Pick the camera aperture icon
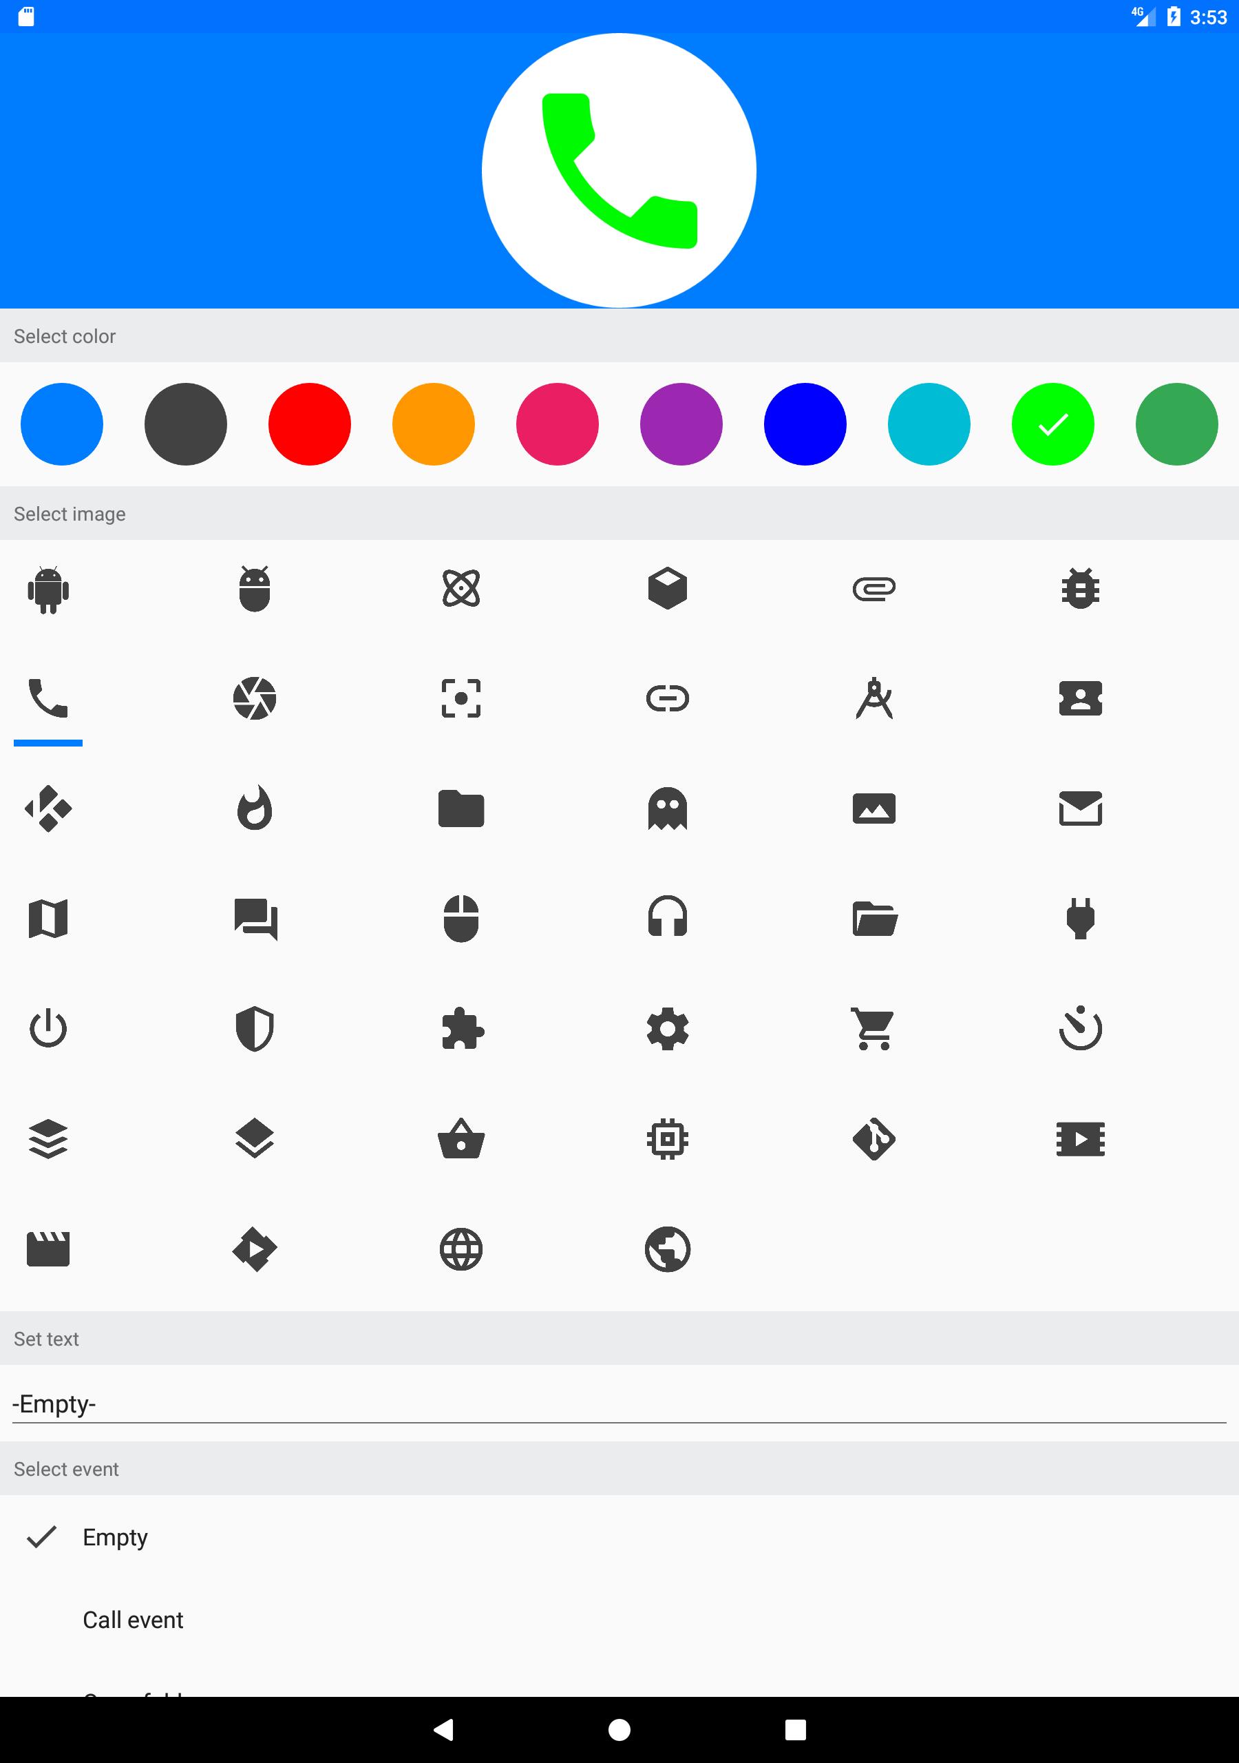The image size is (1239, 1763). tap(255, 699)
